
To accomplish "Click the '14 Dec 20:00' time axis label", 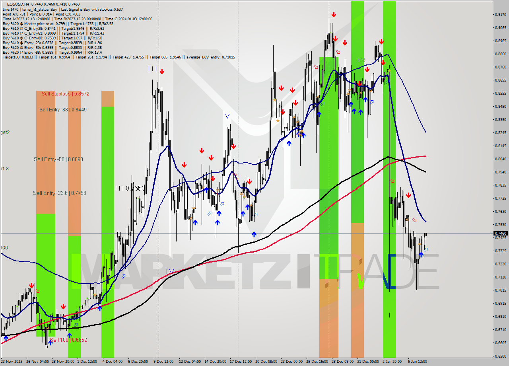I will [x=216, y=362].
